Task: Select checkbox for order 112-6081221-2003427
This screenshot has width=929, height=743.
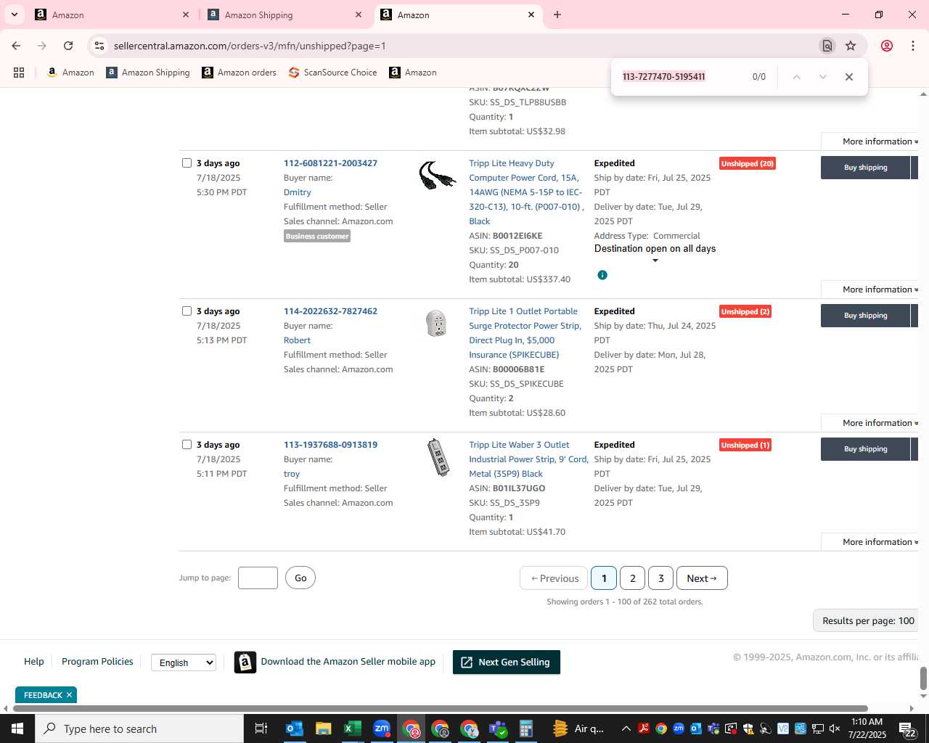Action: pos(187,163)
